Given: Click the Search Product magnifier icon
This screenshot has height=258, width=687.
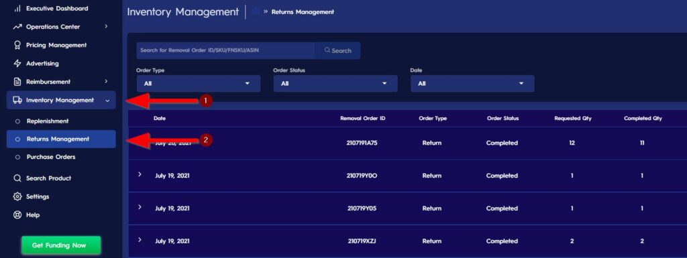Looking at the screenshot, I should coord(17,178).
